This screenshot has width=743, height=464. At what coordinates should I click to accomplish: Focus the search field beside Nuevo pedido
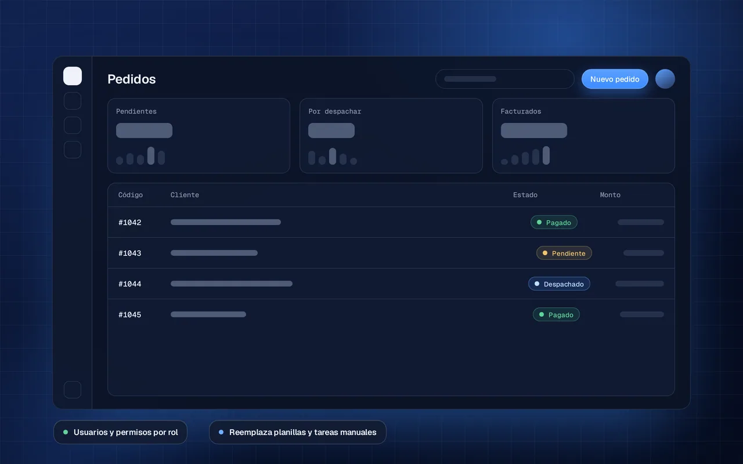(x=504, y=79)
